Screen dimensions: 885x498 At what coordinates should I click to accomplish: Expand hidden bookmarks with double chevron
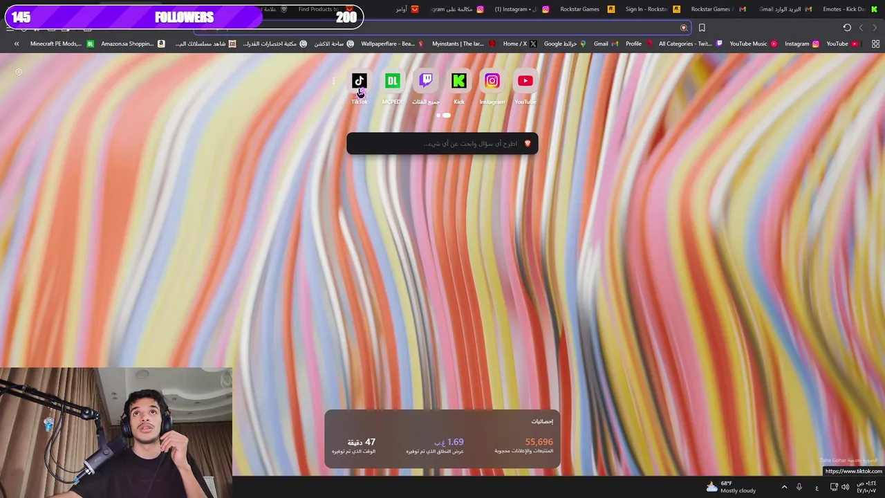[x=17, y=44]
